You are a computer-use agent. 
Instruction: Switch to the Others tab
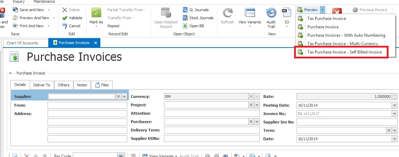click(64, 85)
